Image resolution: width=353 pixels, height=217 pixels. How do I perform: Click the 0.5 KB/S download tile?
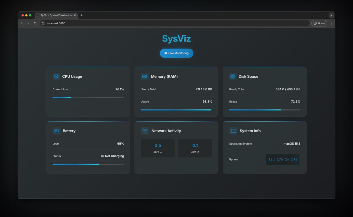(x=158, y=148)
